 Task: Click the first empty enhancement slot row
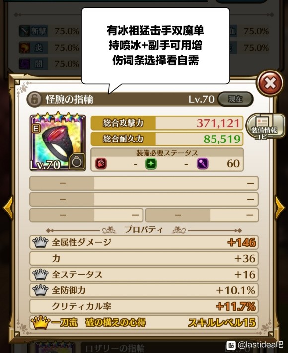144,183
